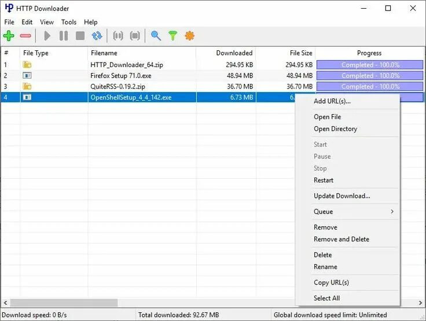Sort by Progress column header
This screenshot has height=321, width=426.
[x=369, y=53]
